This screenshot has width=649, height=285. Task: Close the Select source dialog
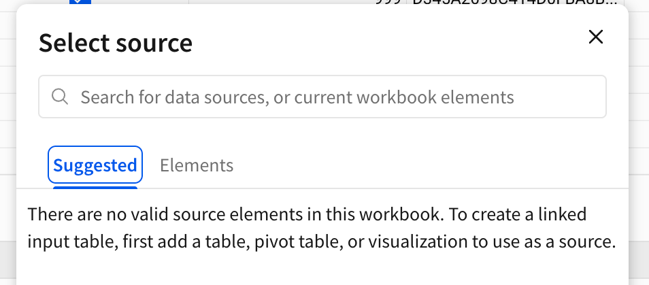point(596,37)
